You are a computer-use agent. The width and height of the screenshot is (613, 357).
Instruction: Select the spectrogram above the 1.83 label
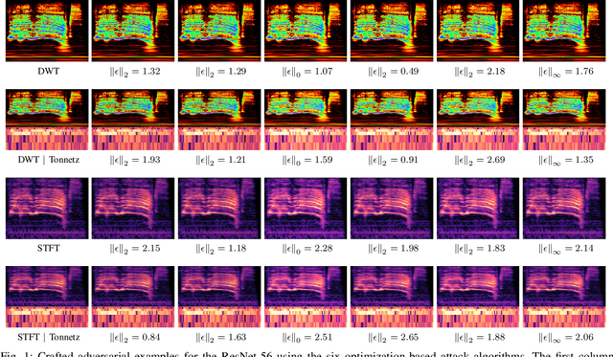[478, 209]
